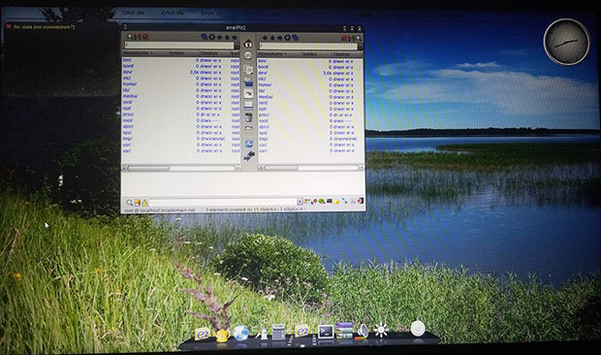Select 'opt/' in the right pane
This screenshot has height=355, width=601.
point(263,109)
